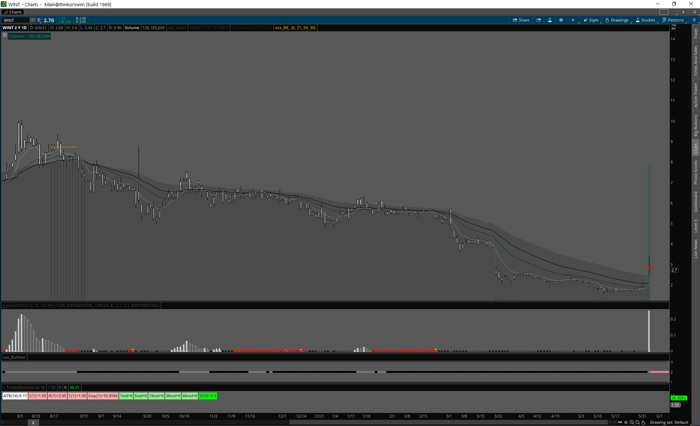The width and height of the screenshot is (700, 426).
Task: Click the Zoom in magnifier icon
Action: point(632,422)
